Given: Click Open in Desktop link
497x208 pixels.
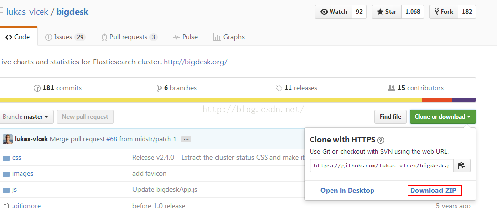Looking at the screenshot, I should 347,190.
